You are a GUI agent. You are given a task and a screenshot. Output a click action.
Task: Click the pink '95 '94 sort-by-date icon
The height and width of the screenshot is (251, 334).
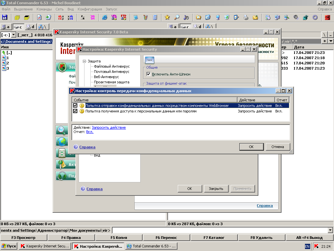pos(92,17)
